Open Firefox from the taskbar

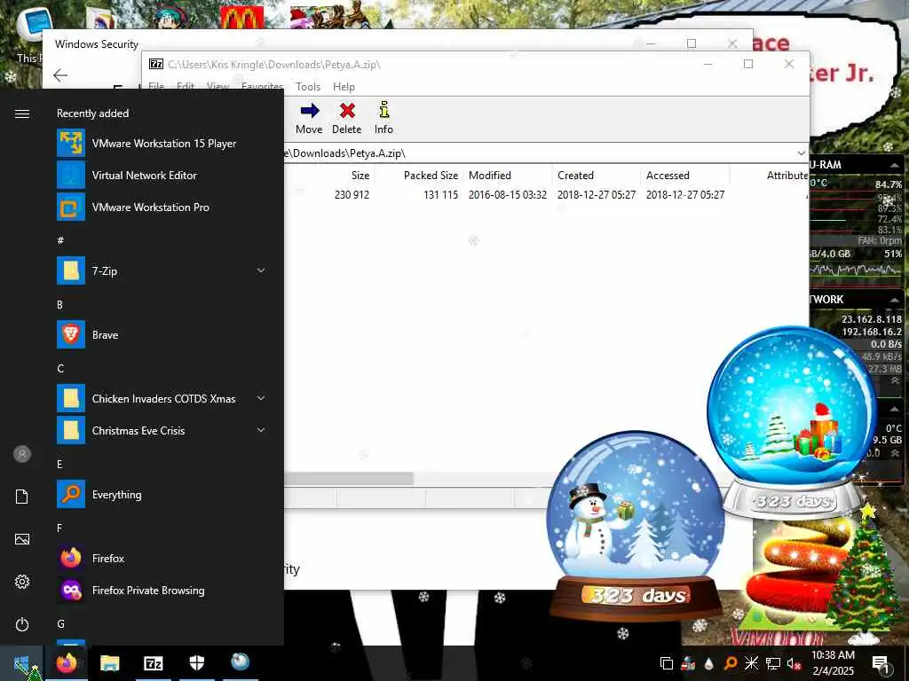(x=66, y=663)
